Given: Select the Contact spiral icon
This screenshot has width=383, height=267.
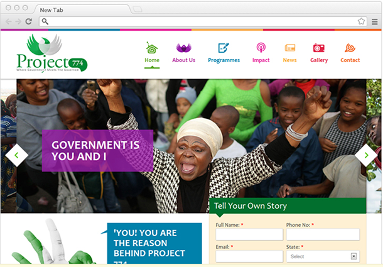Looking at the screenshot, I should (x=350, y=48).
